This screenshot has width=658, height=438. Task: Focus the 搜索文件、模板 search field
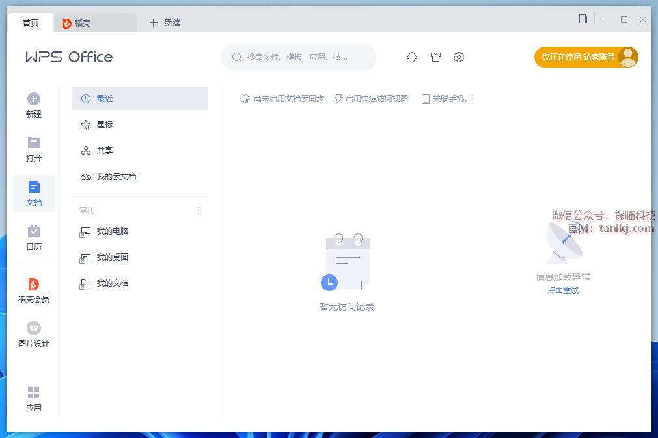[298, 57]
